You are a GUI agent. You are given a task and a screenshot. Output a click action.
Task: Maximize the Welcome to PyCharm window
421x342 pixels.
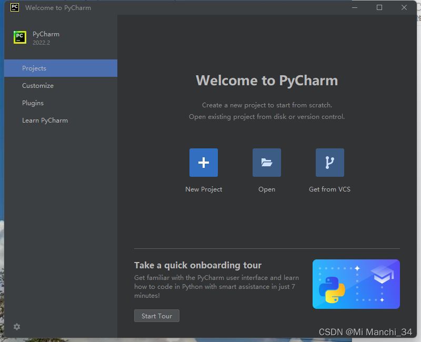(x=379, y=7)
